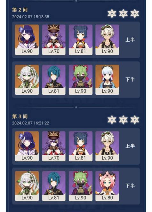Tap Diona Lv.80 portrait in 第 3 间
The width and height of the screenshot is (152, 212).
point(107,186)
